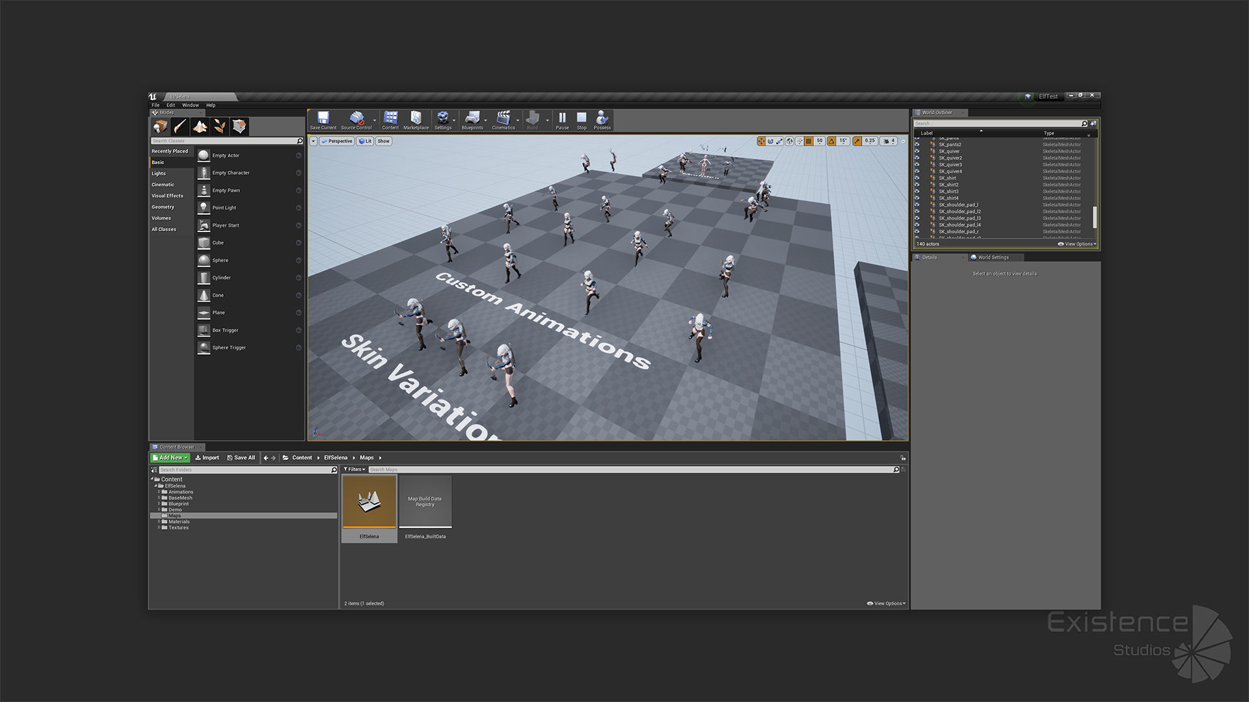Pause the running simulation
The height and width of the screenshot is (702, 1249).
(562, 119)
